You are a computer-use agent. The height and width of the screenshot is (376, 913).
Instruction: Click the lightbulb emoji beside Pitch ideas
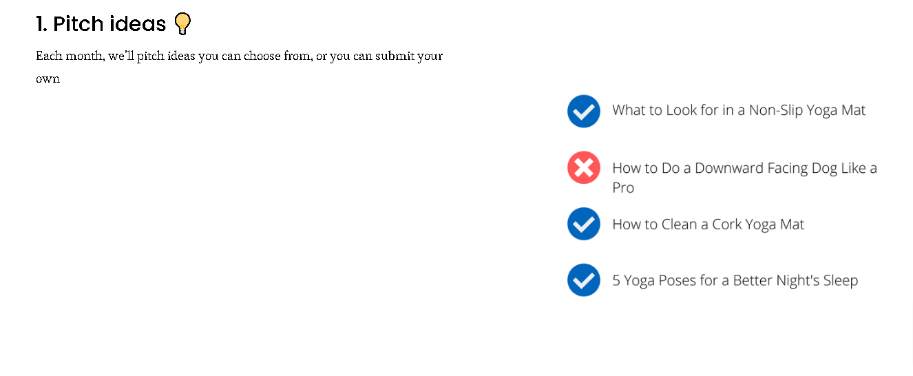tap(182, 24)
